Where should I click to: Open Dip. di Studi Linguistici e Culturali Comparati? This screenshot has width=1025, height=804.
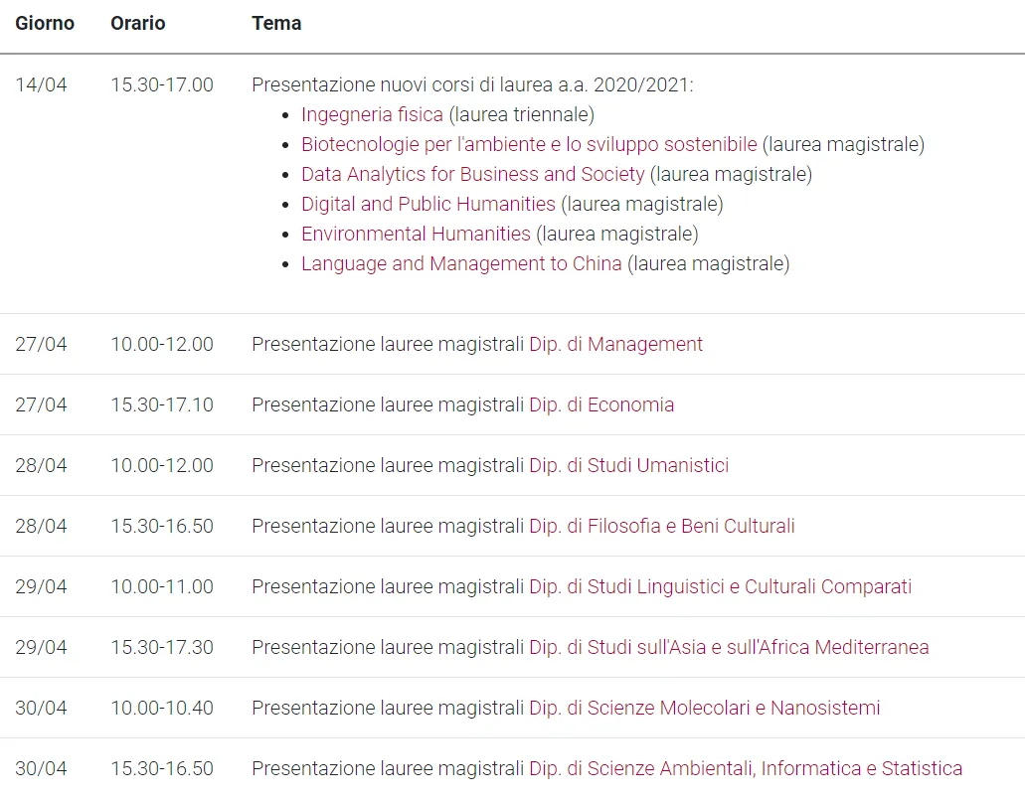720,586
